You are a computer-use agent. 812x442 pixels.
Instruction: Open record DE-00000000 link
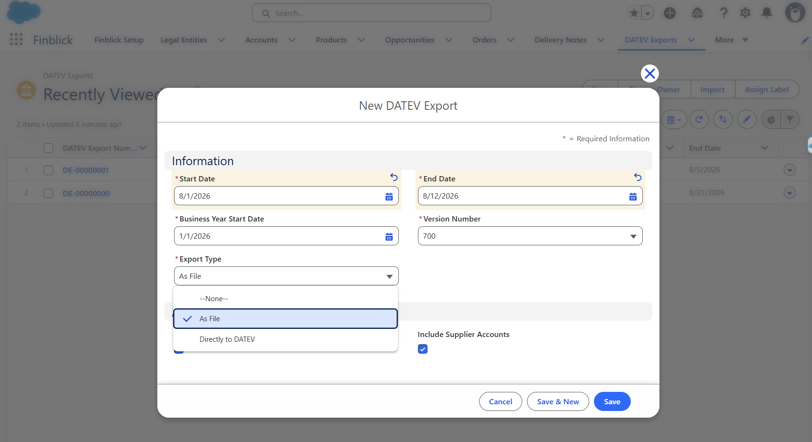pos(86,193)
